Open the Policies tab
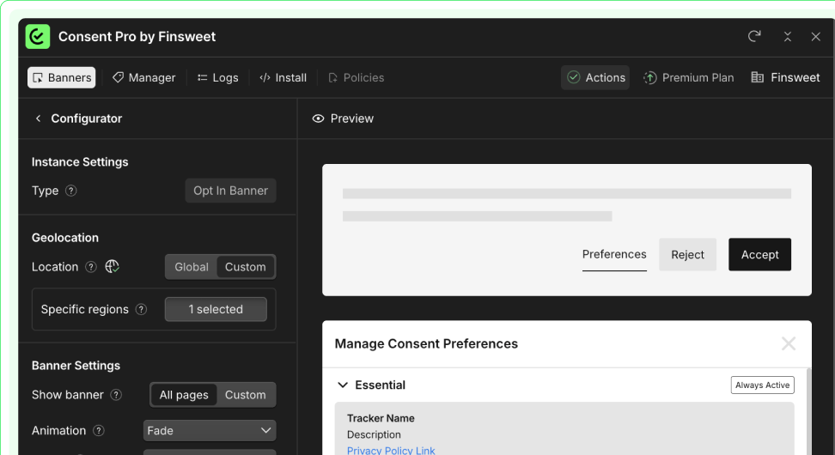 click(x=357, y=77)
